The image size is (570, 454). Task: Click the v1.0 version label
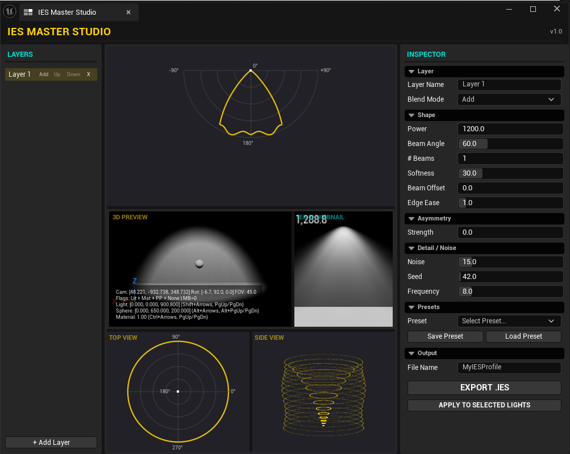coord(556,32)
